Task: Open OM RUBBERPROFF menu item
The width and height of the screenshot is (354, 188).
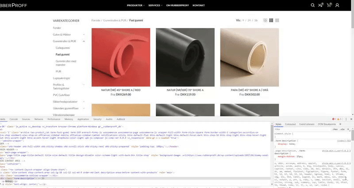Action: [177, 5]
